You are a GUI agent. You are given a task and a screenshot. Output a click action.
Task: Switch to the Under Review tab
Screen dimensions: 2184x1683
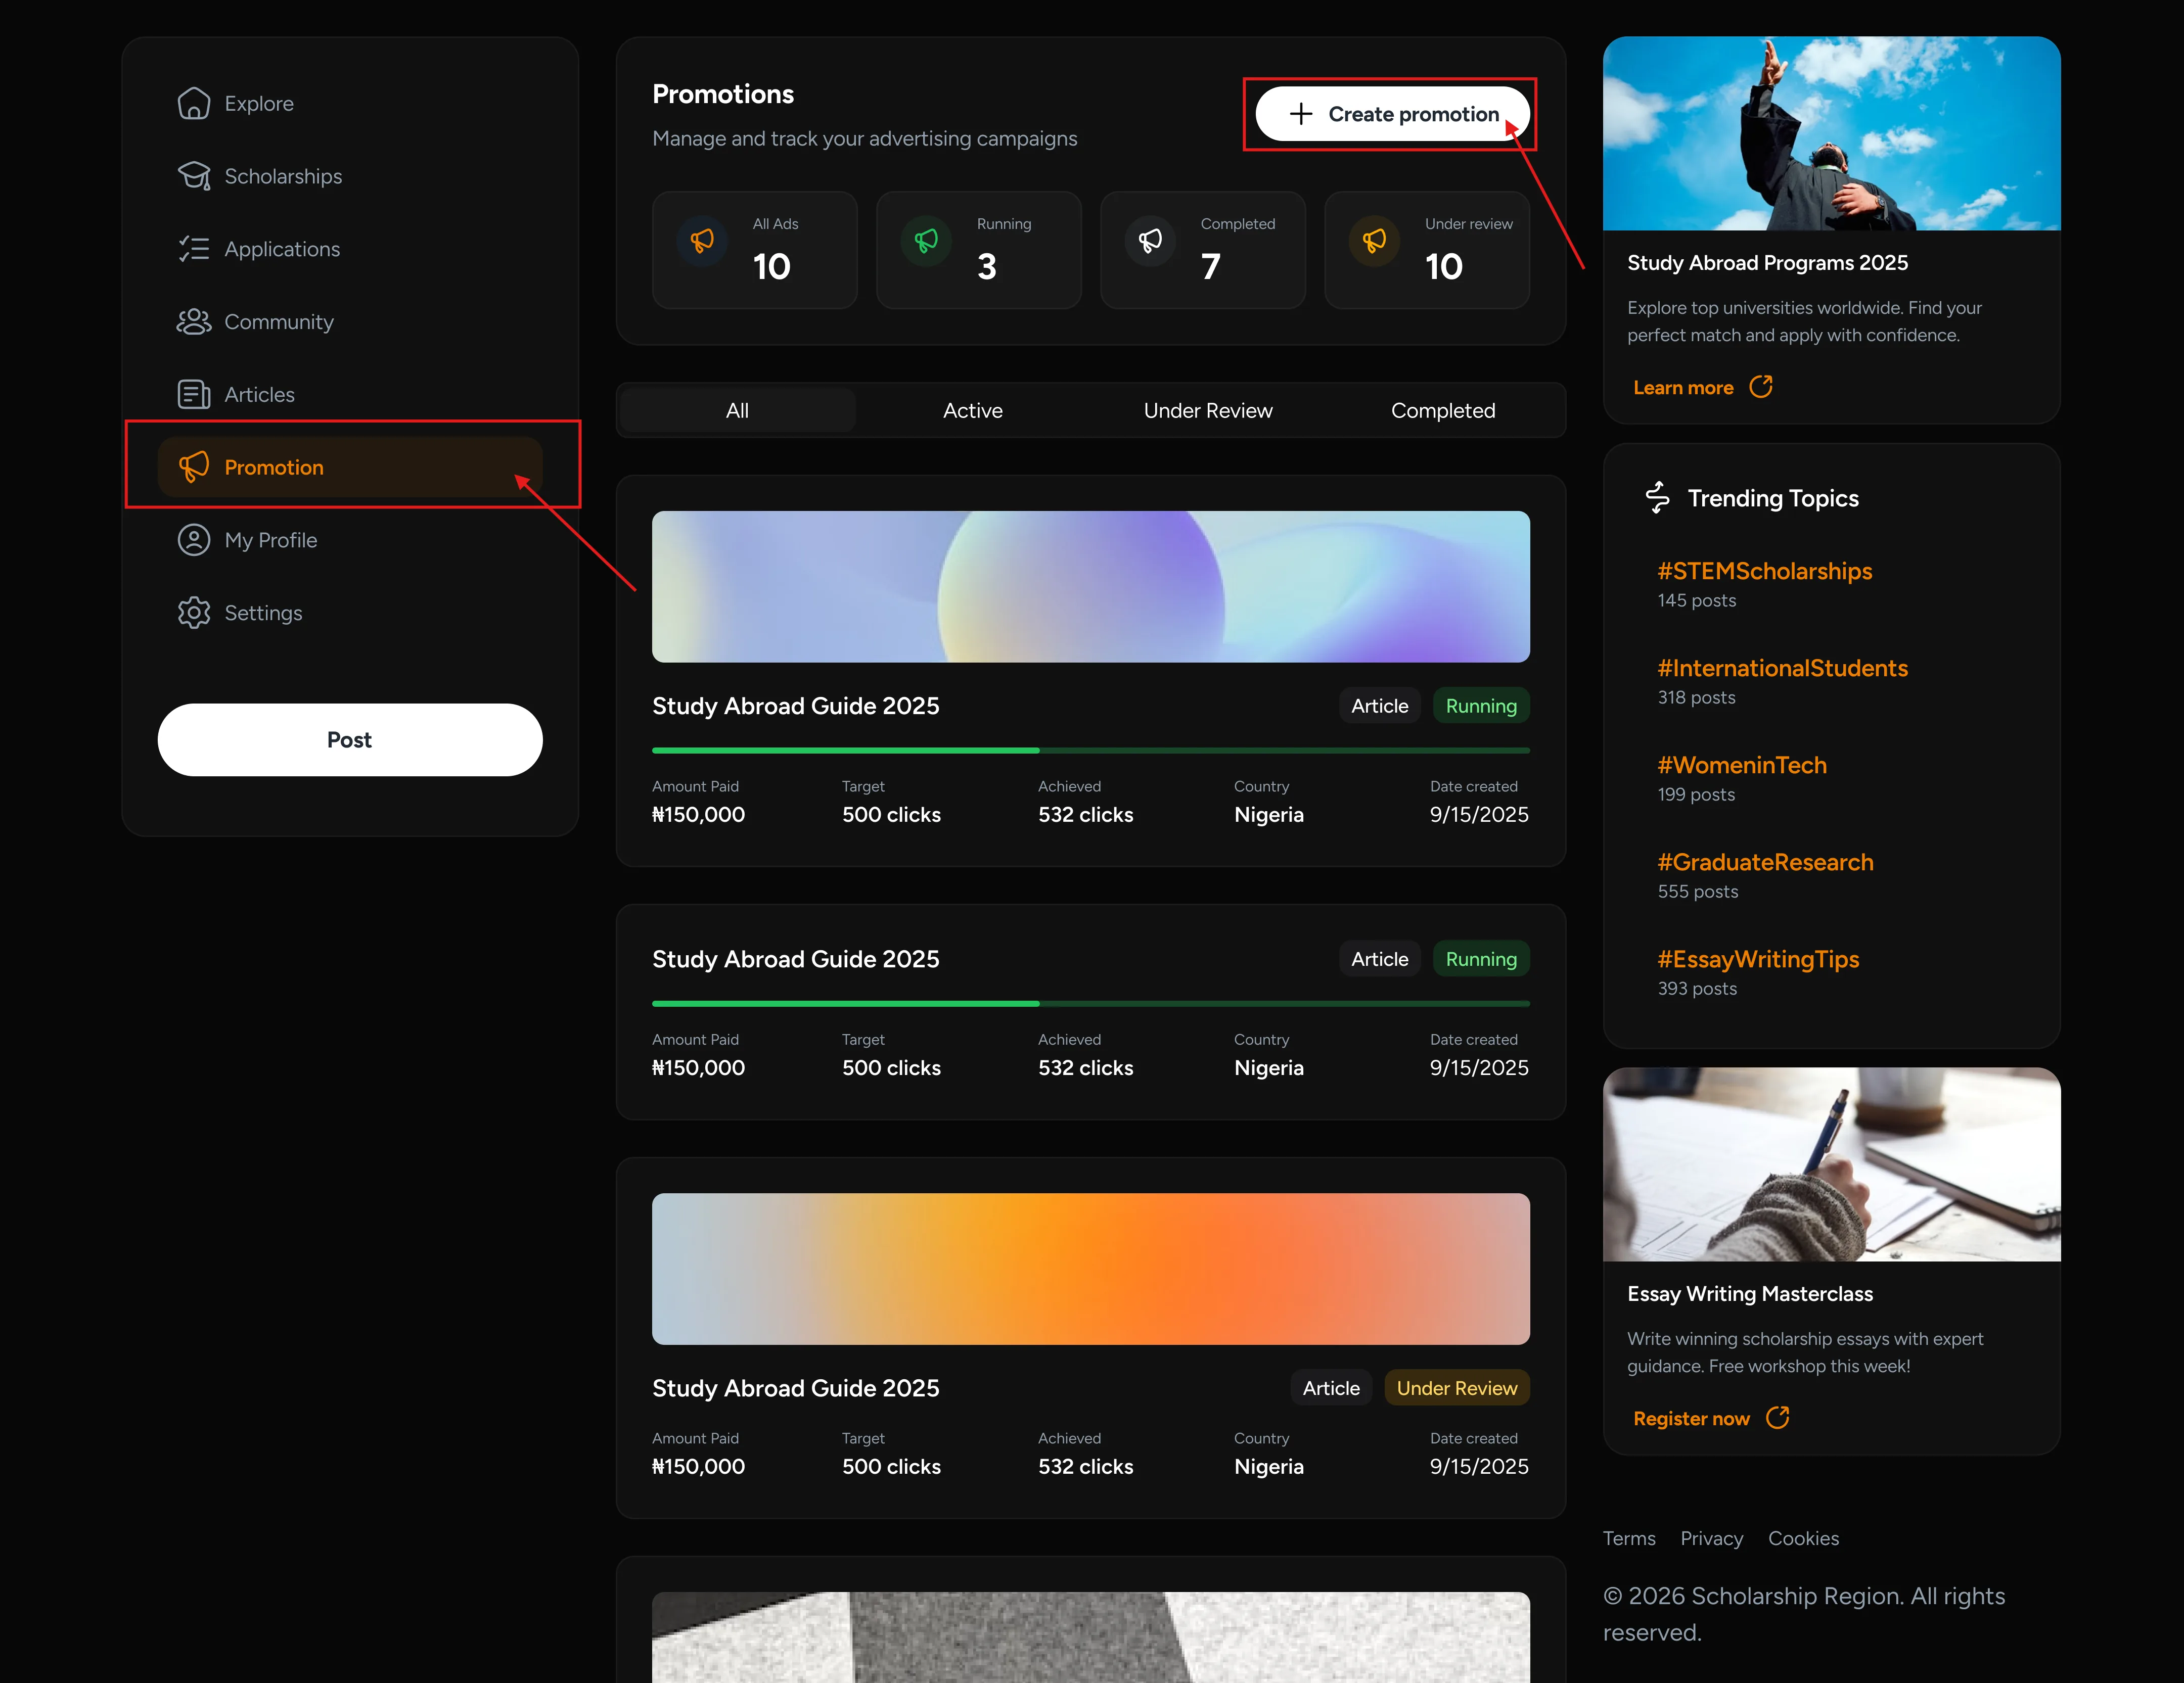point(1208,411)
